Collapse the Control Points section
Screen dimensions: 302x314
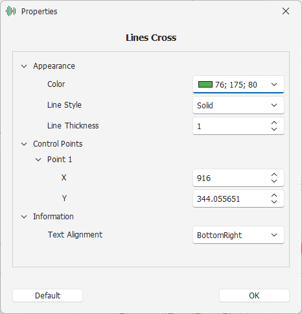(x=24, y=144)
